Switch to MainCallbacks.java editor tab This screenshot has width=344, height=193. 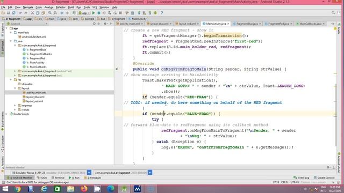(x=311, y=24)
